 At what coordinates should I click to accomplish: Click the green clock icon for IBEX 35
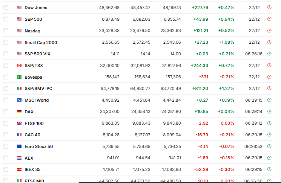click(269, 169)
